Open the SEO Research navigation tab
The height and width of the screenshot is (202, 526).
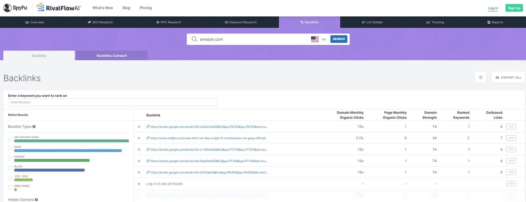tap(100, 22)
